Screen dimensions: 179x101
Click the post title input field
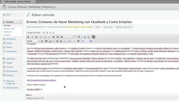(103, 22)
